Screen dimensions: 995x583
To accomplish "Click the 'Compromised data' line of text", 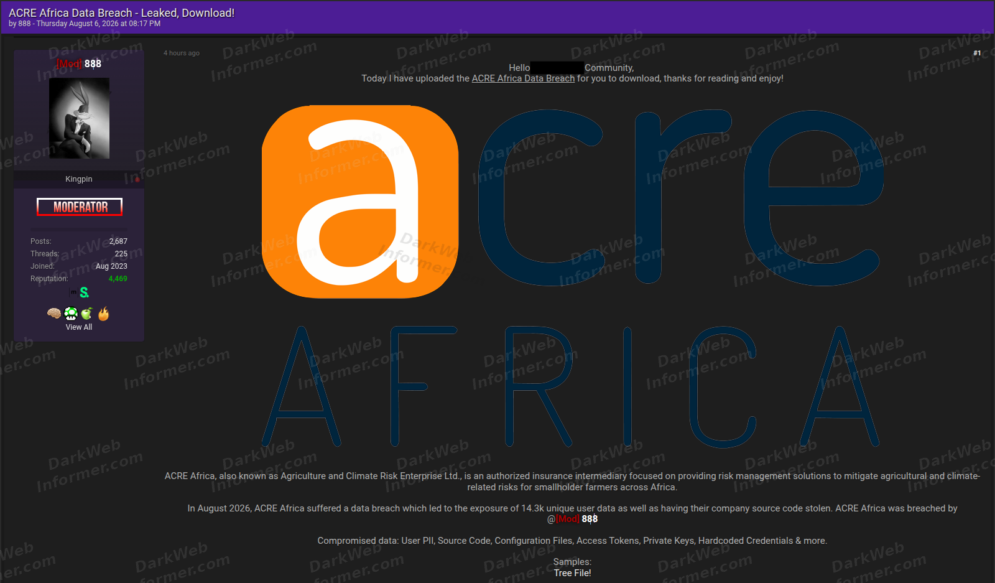I will point(572,541).
